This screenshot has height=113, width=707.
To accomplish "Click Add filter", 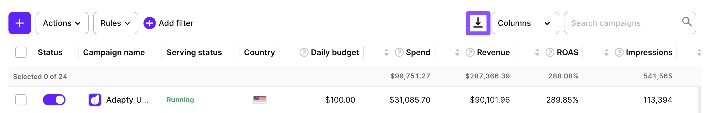I will point(169,23).
